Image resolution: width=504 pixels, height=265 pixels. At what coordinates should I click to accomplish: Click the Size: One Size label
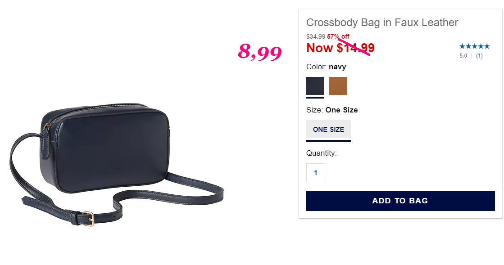point(332,110)
